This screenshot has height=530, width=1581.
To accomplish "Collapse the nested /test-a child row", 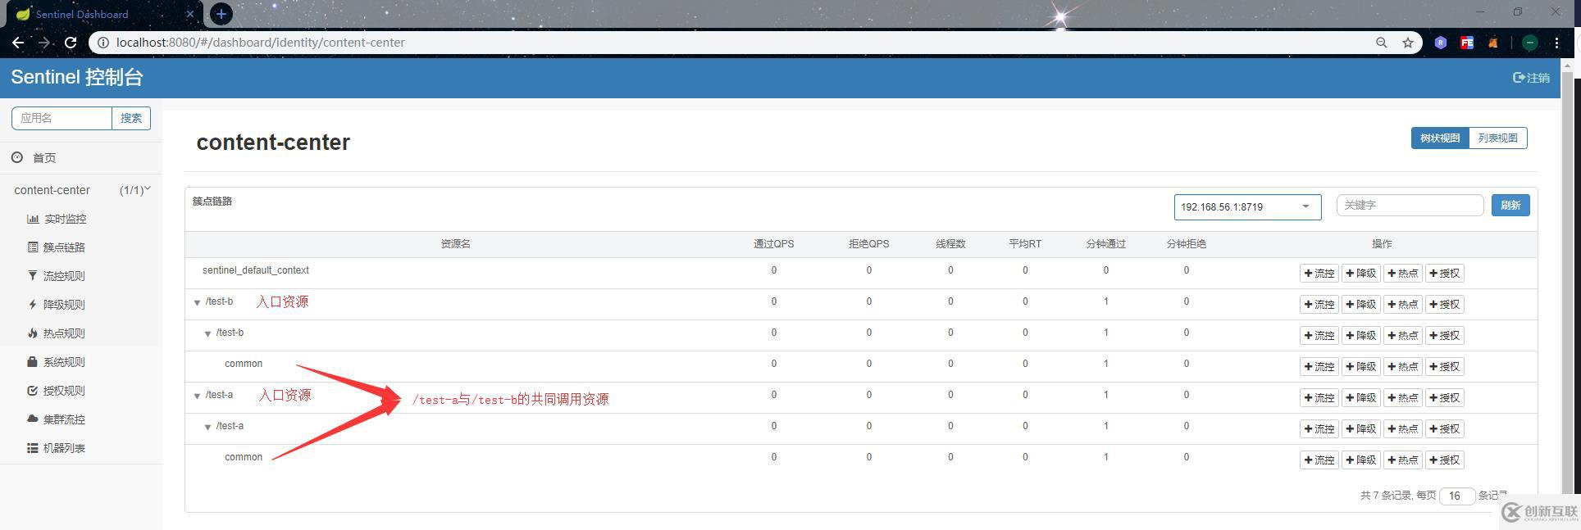I will tap(207, 427).
